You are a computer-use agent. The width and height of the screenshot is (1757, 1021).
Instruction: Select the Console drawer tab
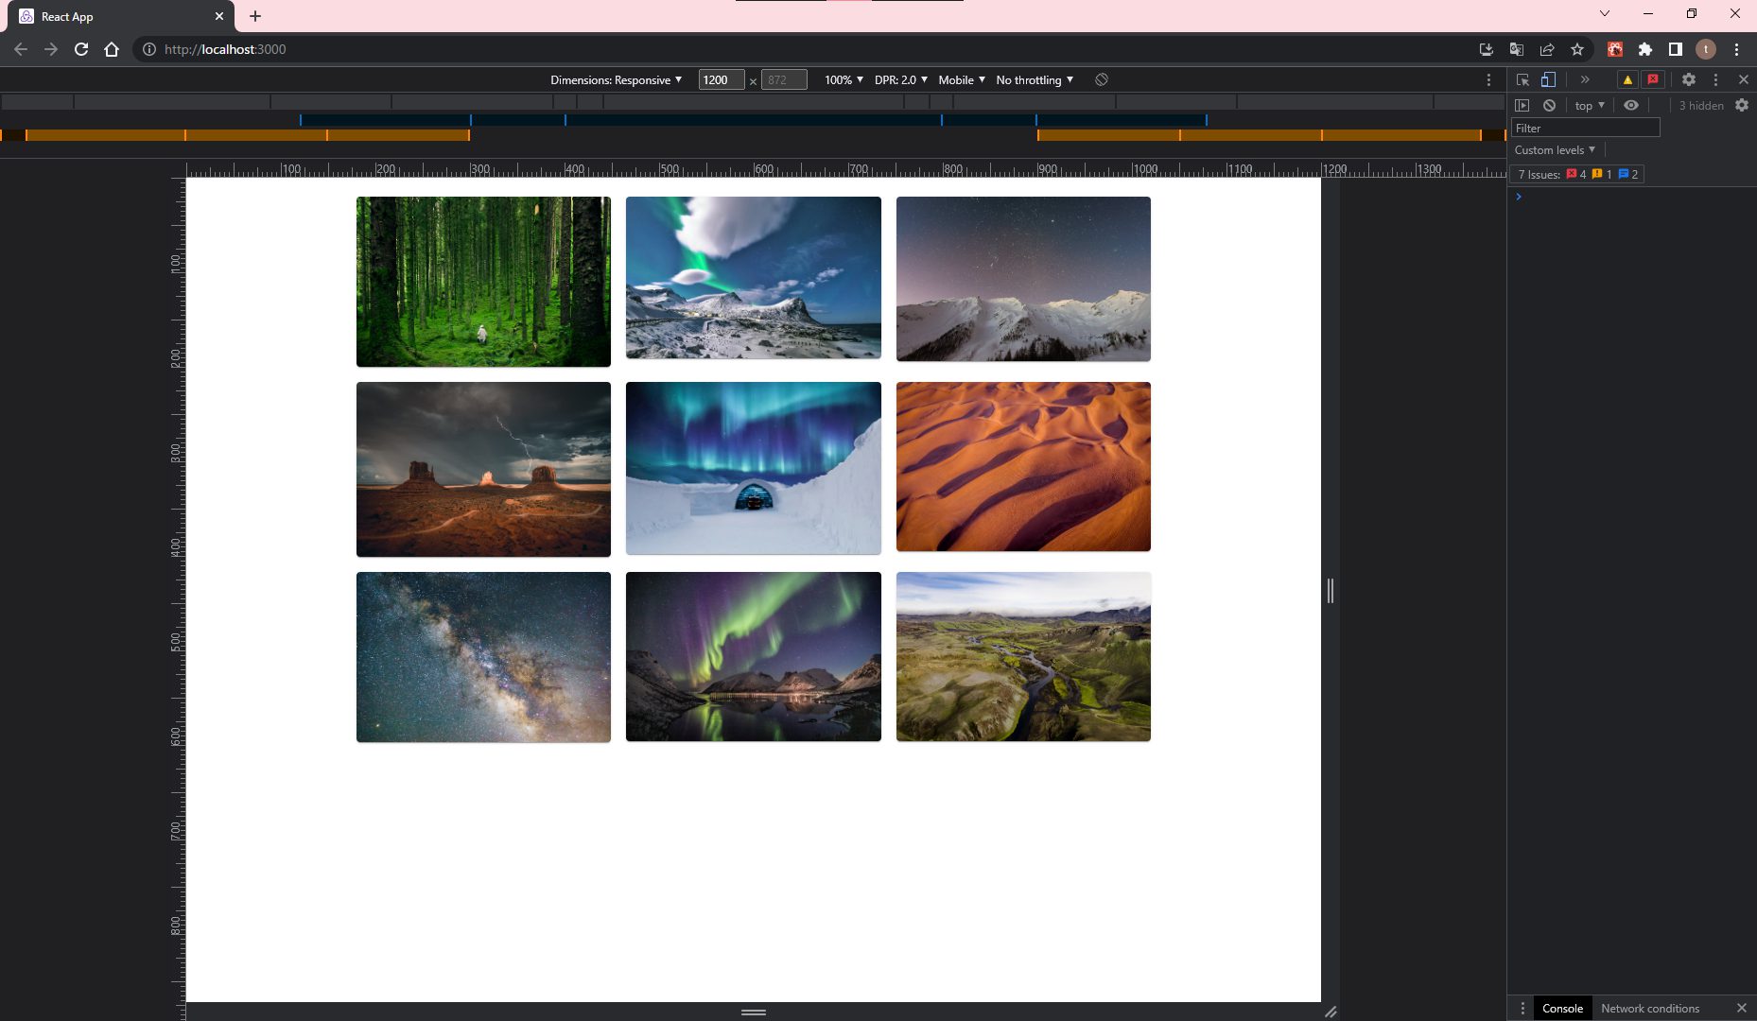[x=1562, y=1008]
